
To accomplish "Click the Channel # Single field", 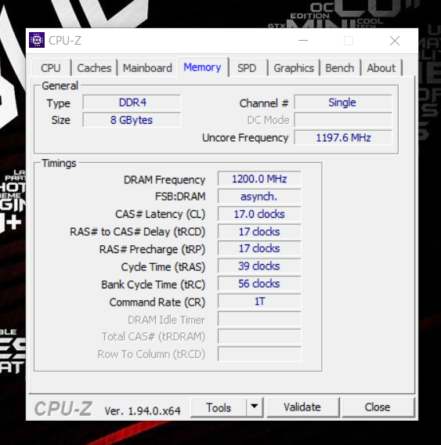I will point(343,102).
